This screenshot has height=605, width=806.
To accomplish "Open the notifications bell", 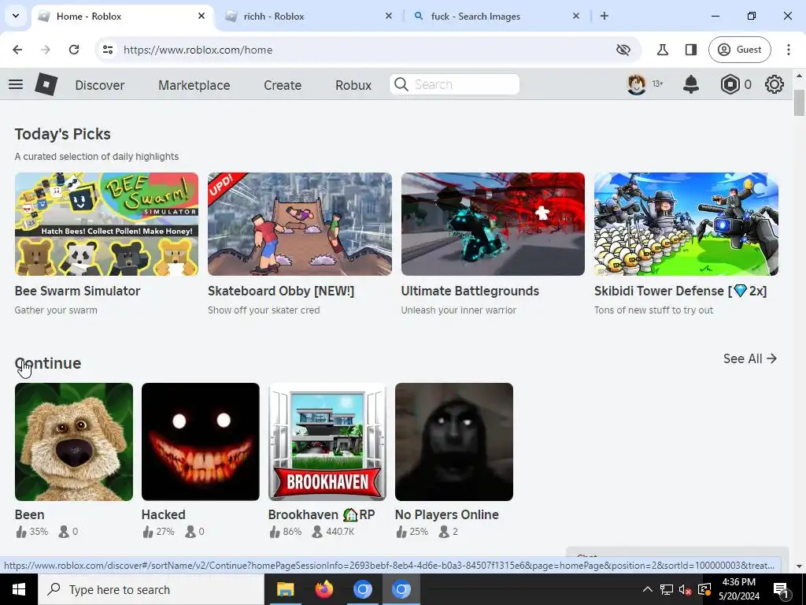I will 691,84.
